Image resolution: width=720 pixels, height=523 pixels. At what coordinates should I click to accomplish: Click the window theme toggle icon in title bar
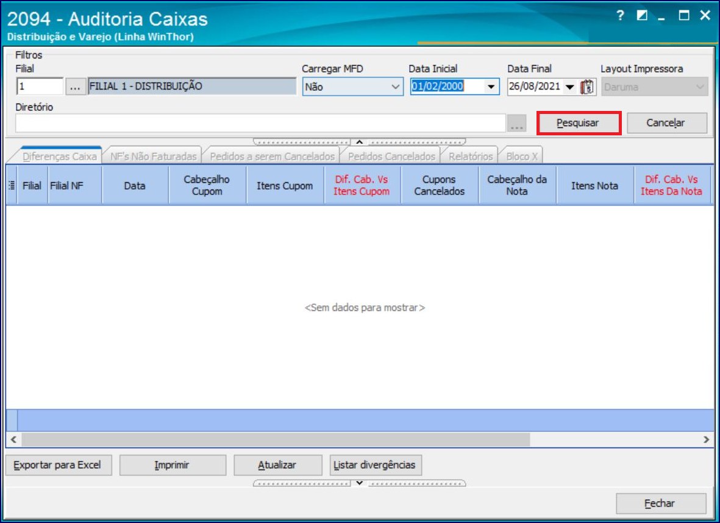642,16
